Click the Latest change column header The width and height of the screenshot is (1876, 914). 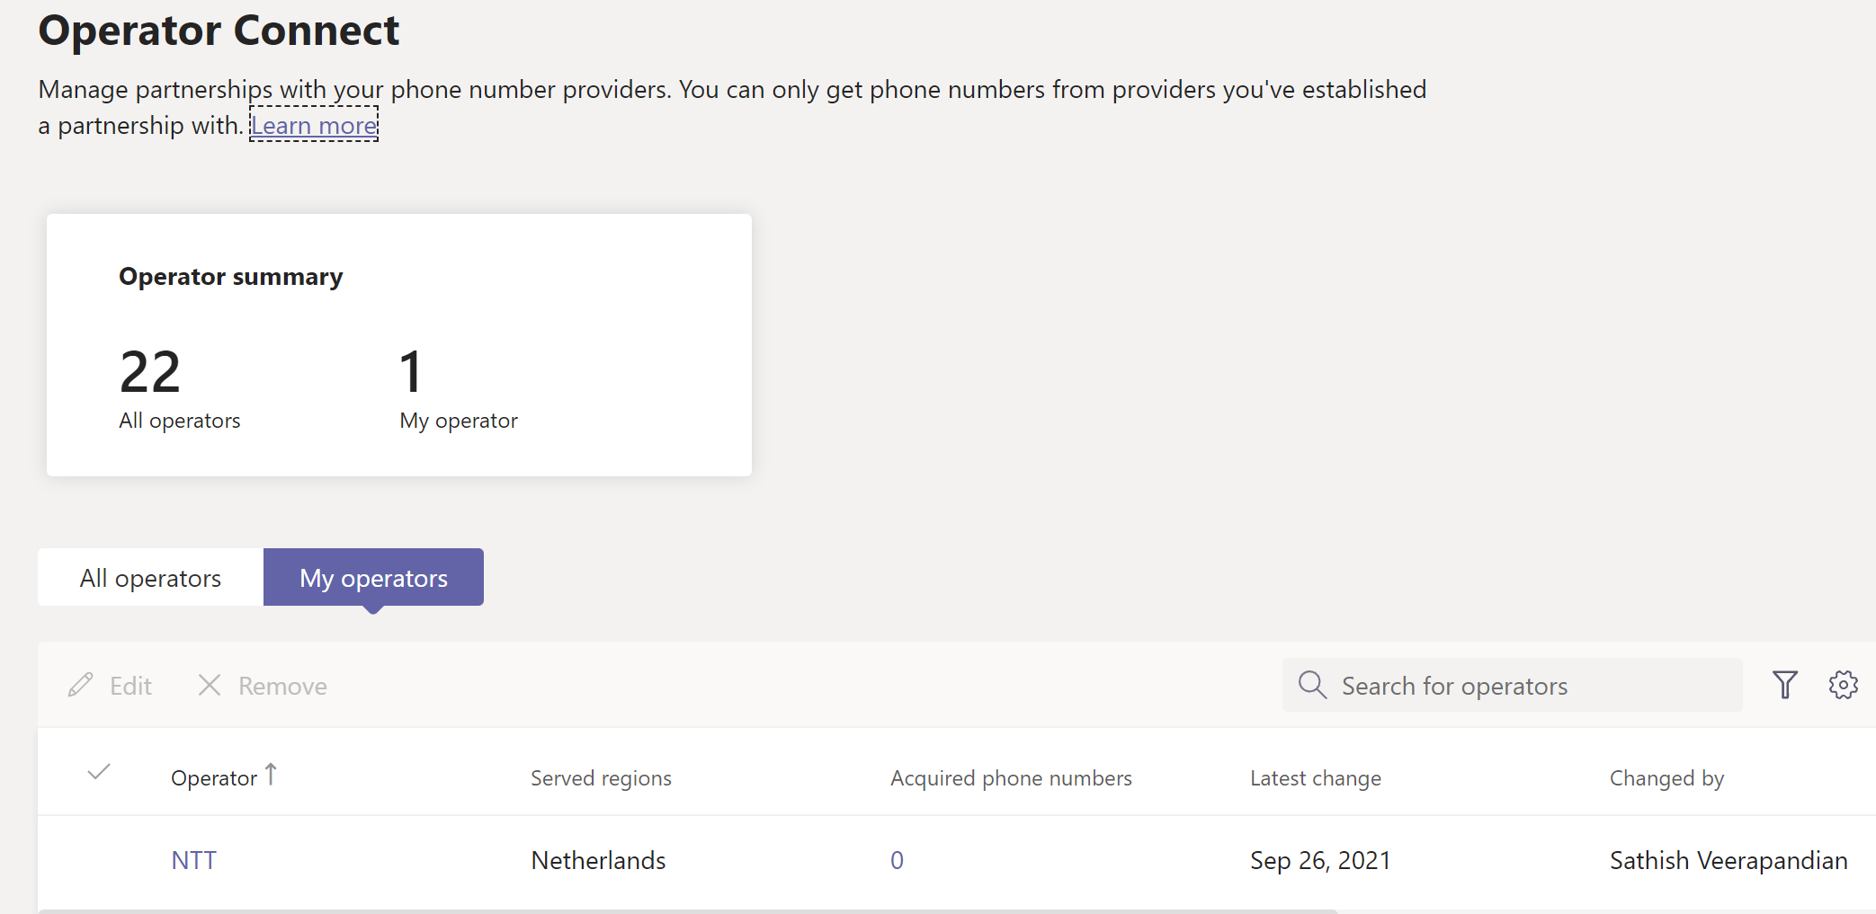(x=1315, y=778)
